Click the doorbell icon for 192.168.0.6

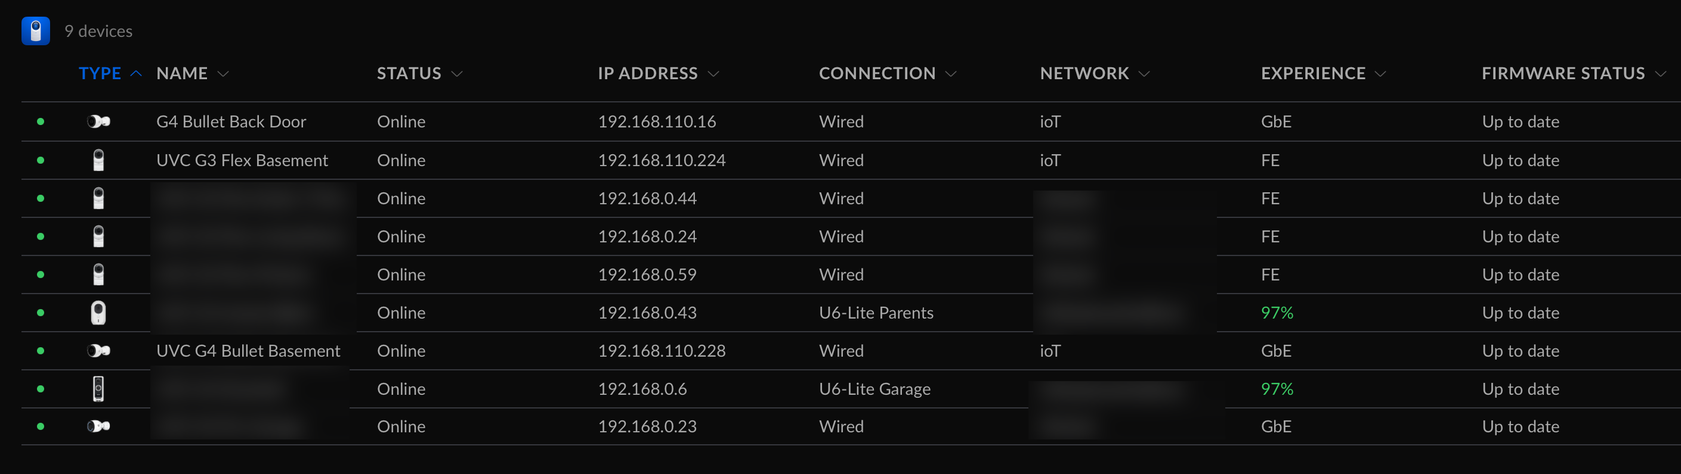(98, 389)
